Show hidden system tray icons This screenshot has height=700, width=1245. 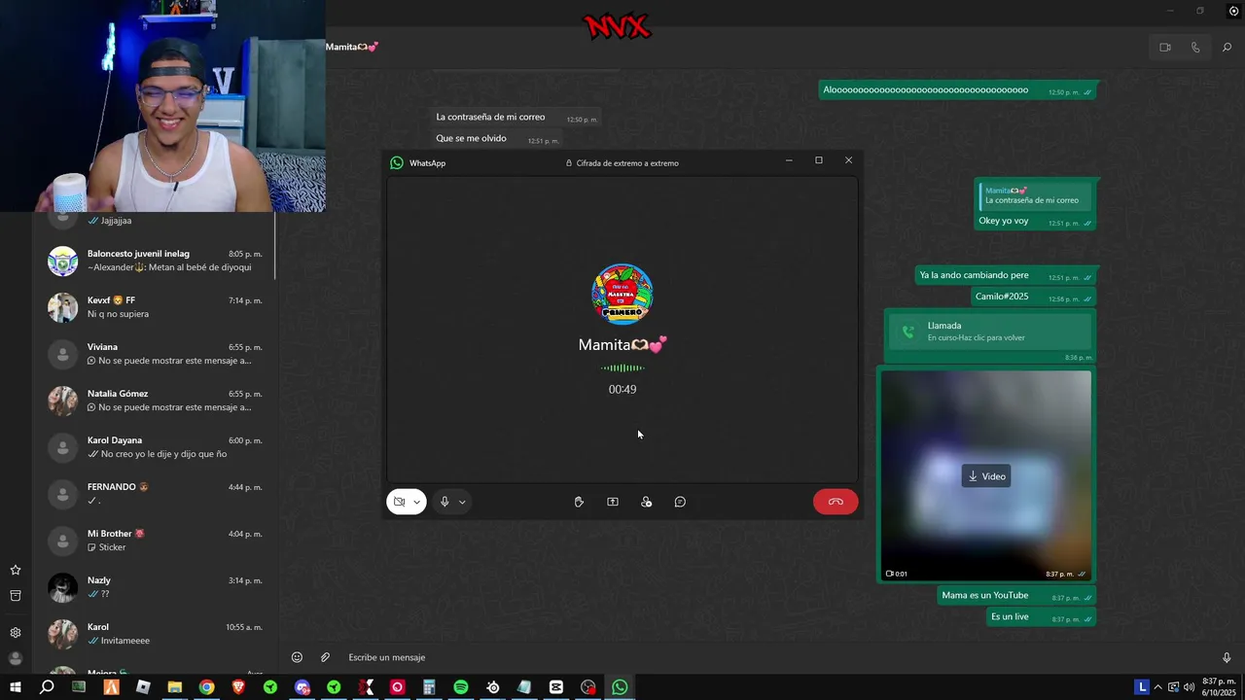(1158, 687)
